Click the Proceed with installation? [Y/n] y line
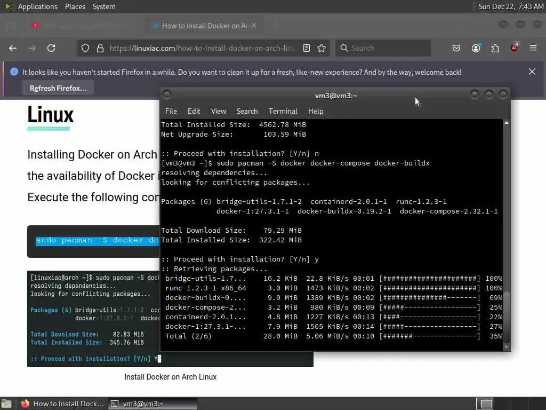The image size is (546, 410). click(240, 259)
